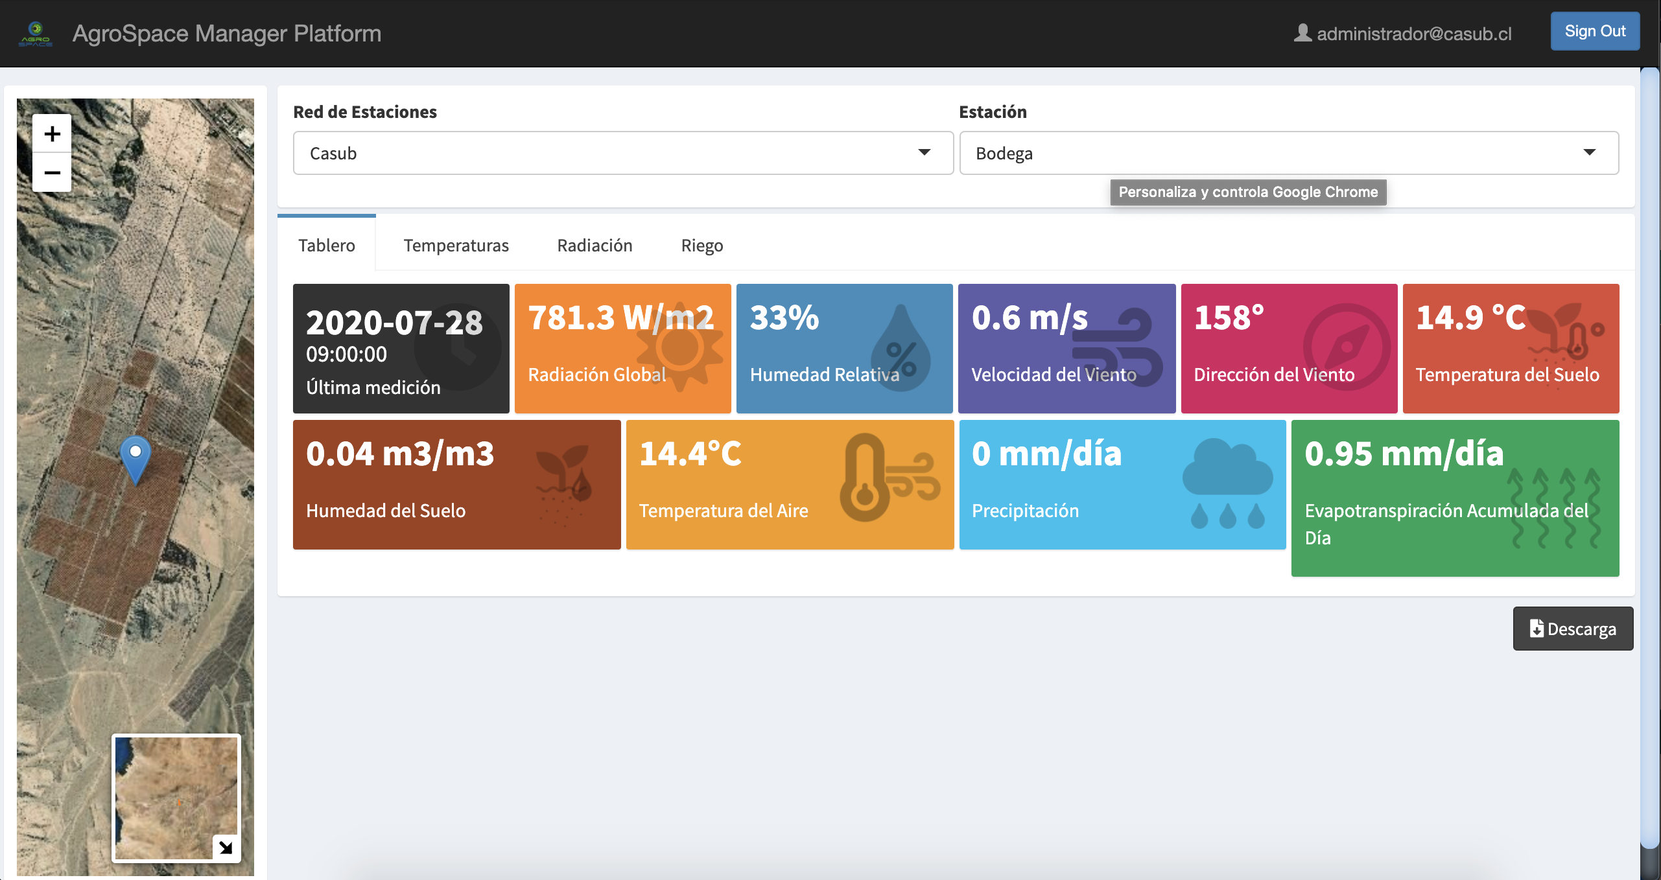
Task: Click the sun icon on Radiación Global
Action: pos(679,349)
